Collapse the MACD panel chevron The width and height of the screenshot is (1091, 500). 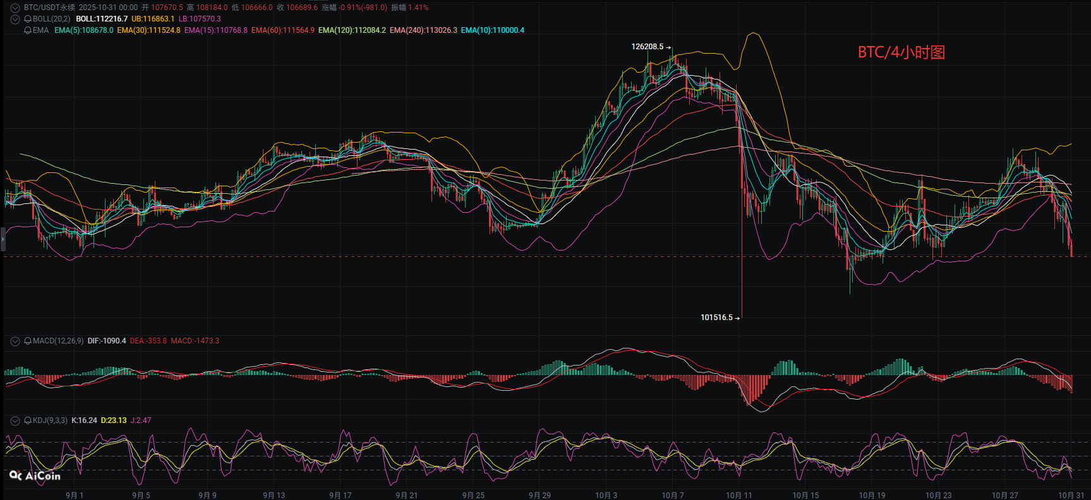(15, 341)
